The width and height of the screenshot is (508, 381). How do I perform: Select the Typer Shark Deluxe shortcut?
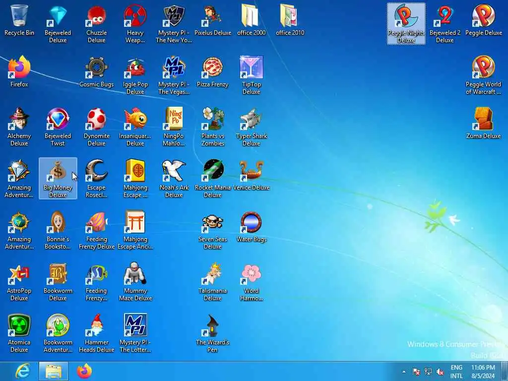[x=252, y=127]
